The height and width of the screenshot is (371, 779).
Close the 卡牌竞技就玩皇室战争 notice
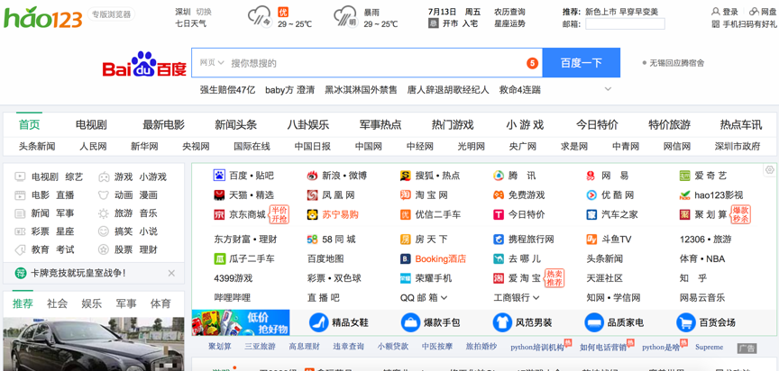click(171, 273)
